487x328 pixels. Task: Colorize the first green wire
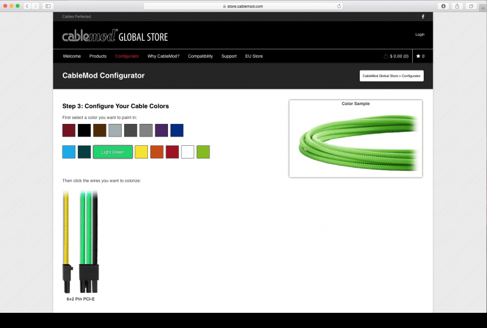pos(83,228)
